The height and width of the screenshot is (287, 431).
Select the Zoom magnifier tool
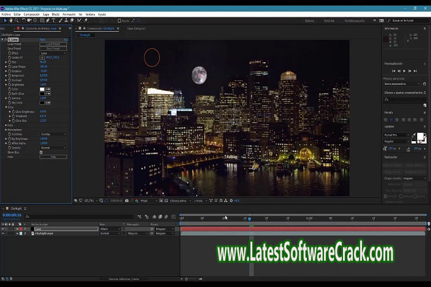(x=16, y=20)
